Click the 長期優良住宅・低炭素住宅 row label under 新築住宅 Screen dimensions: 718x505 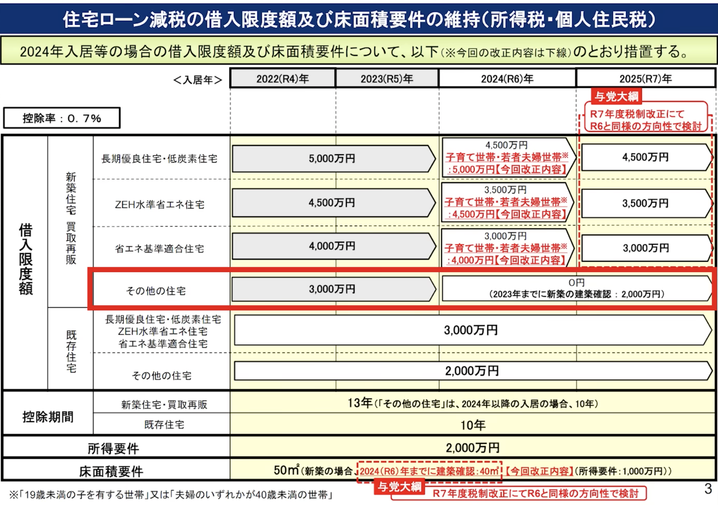(159, 159)
